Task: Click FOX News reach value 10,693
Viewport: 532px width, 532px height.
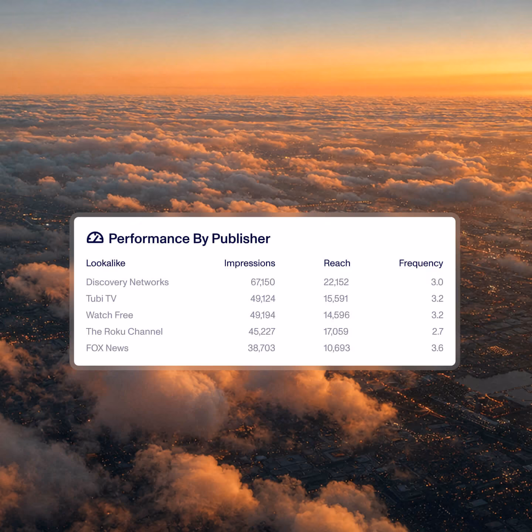Action: point(337,348)
